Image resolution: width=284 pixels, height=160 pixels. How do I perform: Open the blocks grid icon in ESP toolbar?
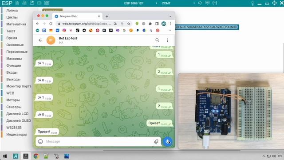(x=47, y=3)
